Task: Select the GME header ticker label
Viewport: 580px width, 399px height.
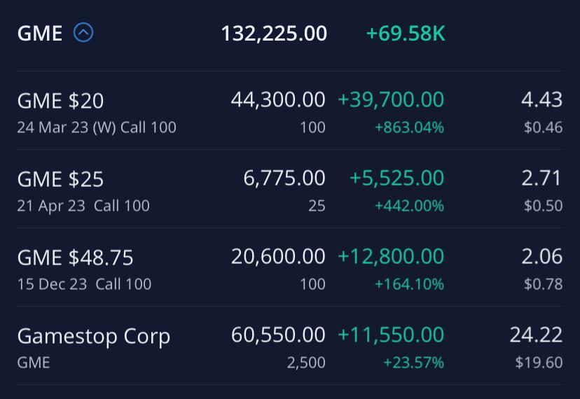Action: 40,33
